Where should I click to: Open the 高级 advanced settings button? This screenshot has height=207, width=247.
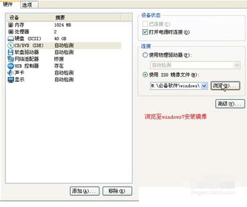[x=230, y=103]
